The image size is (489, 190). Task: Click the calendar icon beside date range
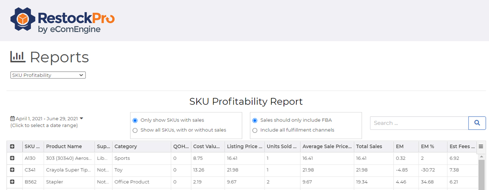[12, 119]
